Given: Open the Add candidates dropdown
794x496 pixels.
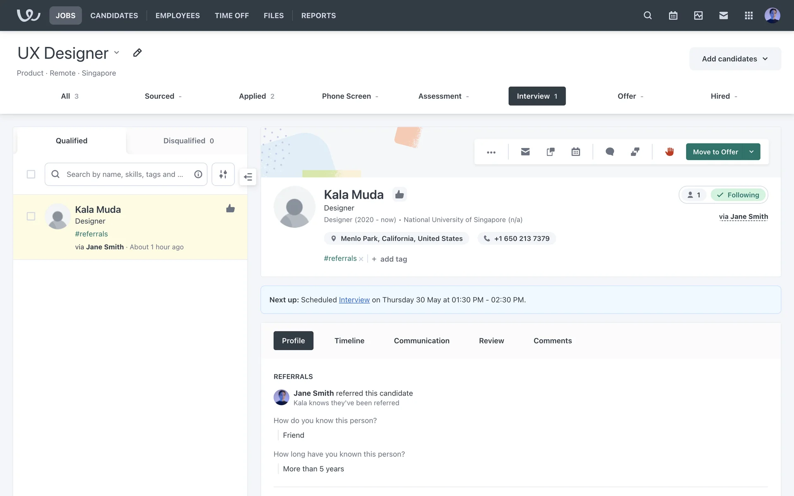Looking at the screenshot, I should 735,59.
